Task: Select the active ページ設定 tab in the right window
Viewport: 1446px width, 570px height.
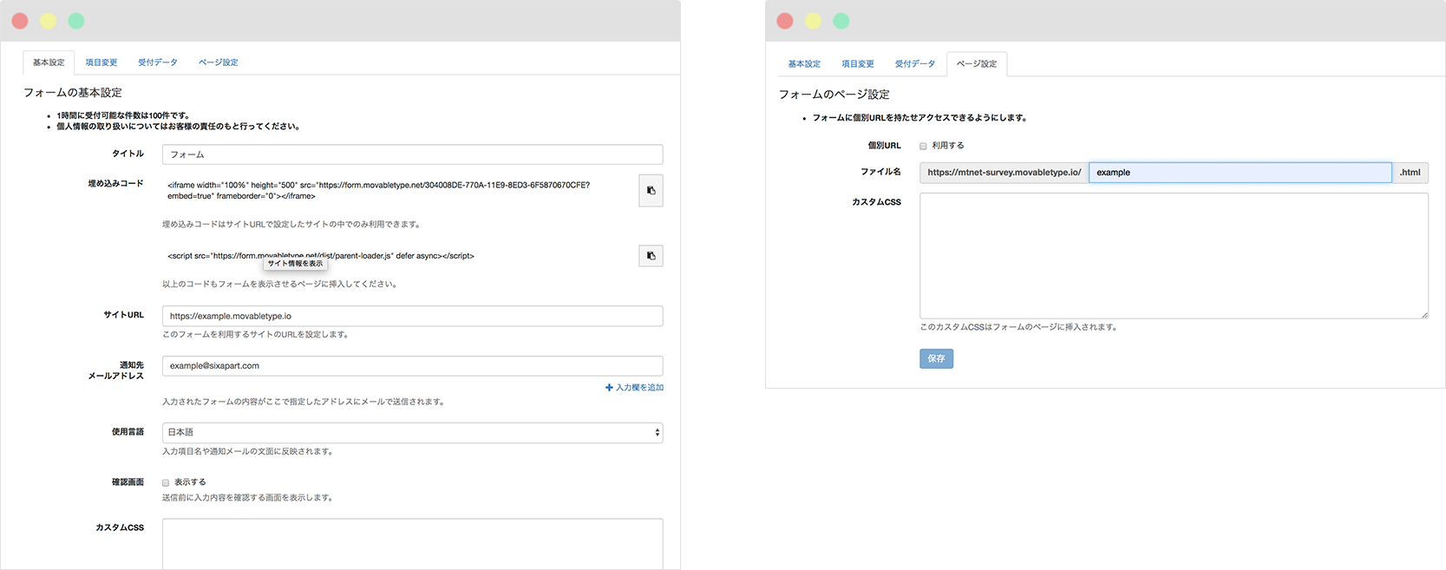Action: (977, 64)
